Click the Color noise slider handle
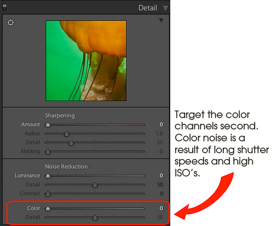 point(48,209)
